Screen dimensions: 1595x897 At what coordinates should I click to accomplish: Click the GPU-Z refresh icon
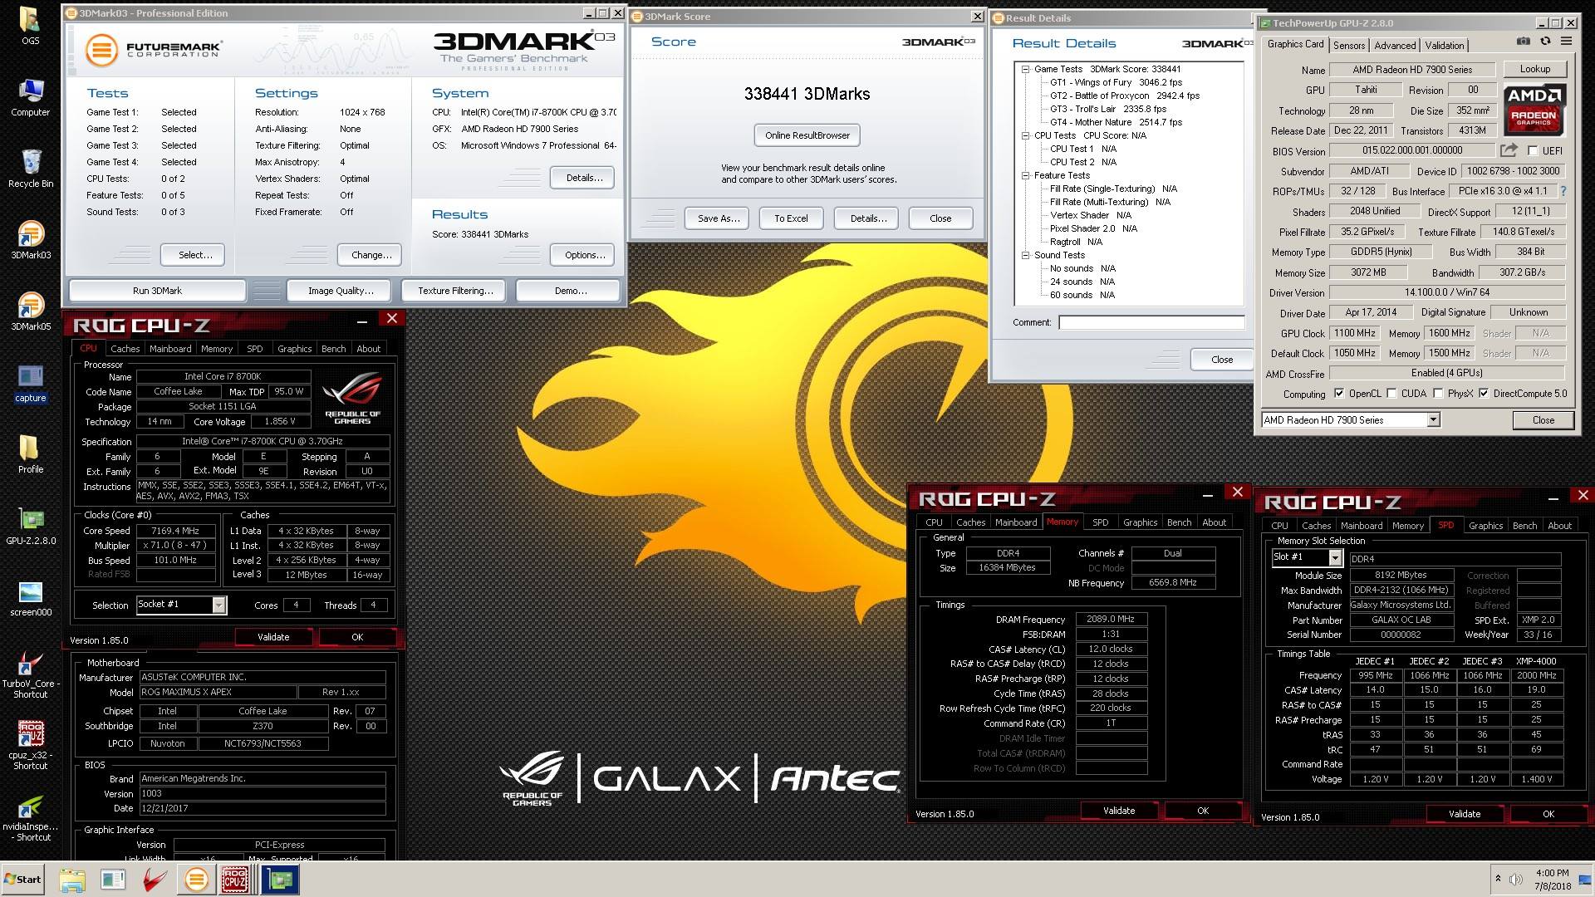pos(1545,41)
